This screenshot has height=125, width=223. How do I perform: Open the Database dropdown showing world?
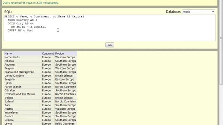tap(199, 12)
